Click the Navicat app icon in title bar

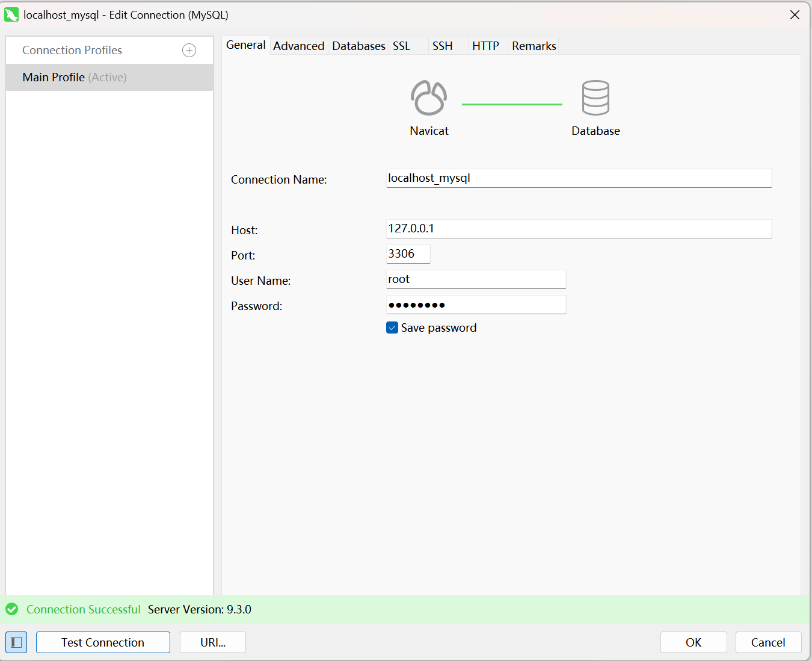click(11, 14)
